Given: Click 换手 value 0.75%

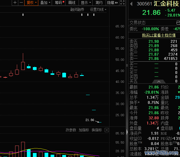Looking at the screenshot, I should [153, 102].
